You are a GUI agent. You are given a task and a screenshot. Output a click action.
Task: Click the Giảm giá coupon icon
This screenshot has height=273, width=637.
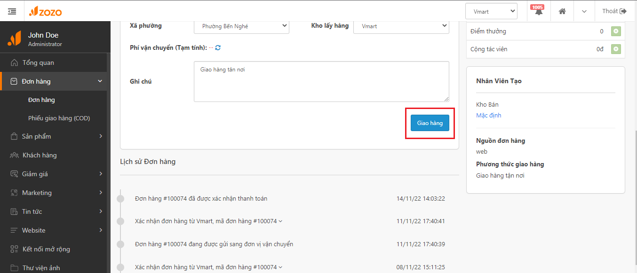tap(14, 174)
